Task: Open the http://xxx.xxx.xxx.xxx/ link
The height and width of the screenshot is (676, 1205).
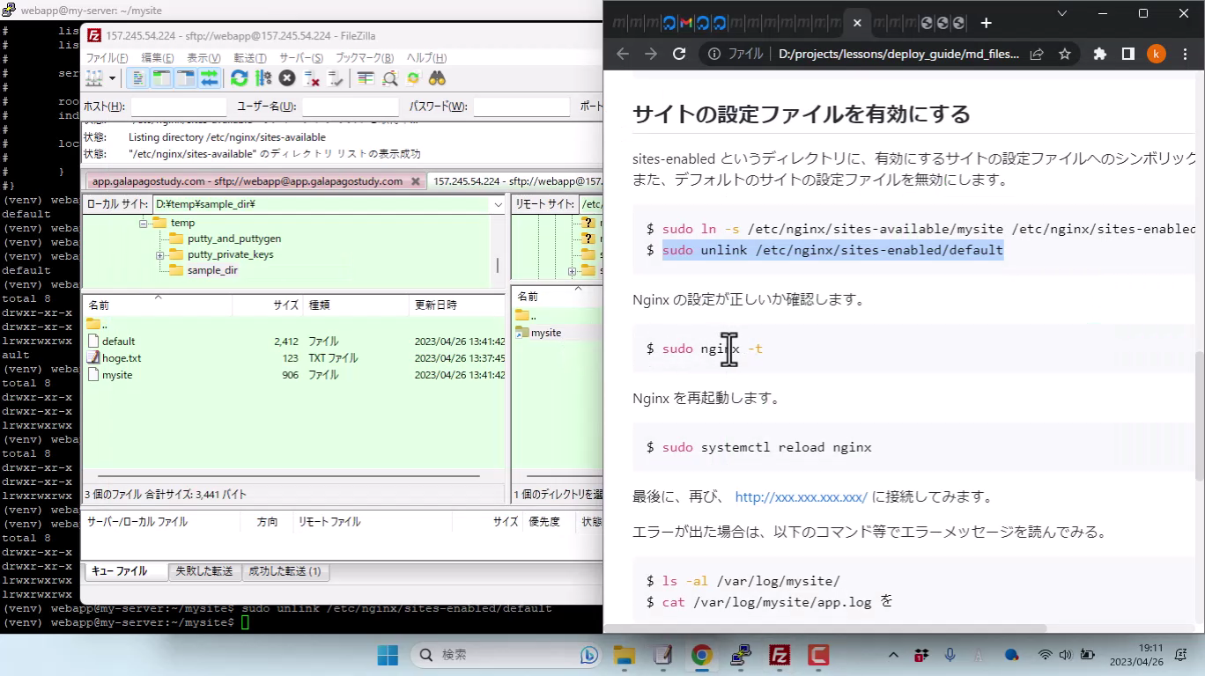Action: click(801, 497)
